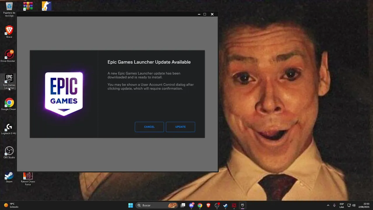Image resolution: width=373 pixels, height=210 pixels.
Task: Open the Rakion Chaos Force desktop shortcut
Action: (28, 179)
